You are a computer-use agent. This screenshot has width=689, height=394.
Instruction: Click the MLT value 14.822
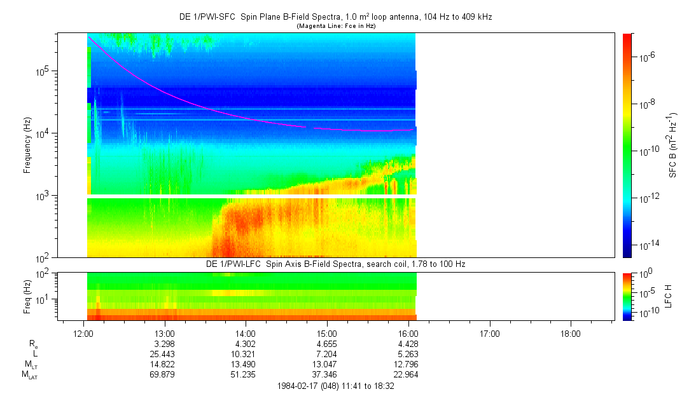(x=163, y=364)
